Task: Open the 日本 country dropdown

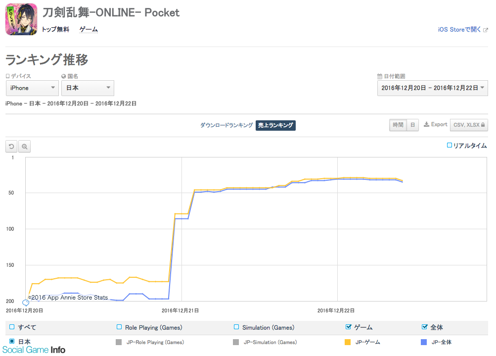Action: click(x=88, y=88)
